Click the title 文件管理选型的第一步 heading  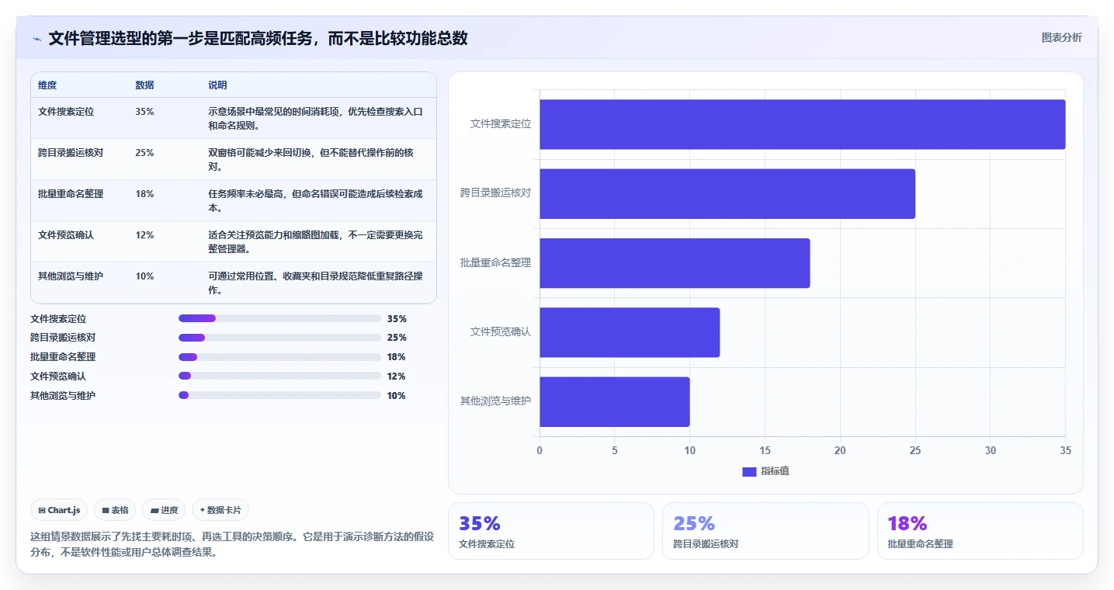[x=259, y=38]
